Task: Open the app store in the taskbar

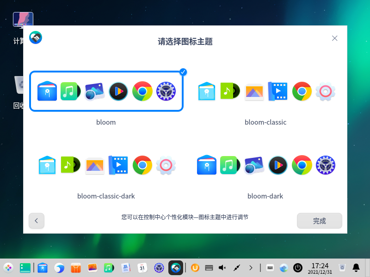Action: [x=76, y=268]
